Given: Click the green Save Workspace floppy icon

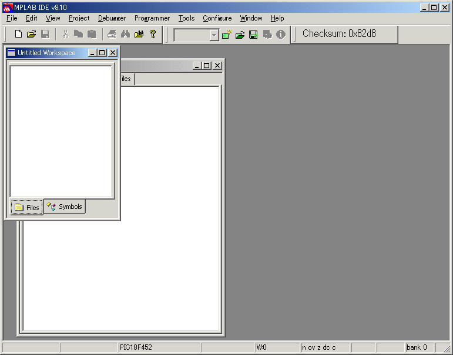Looking at the screenshot, I should click(x=253, y=35).
